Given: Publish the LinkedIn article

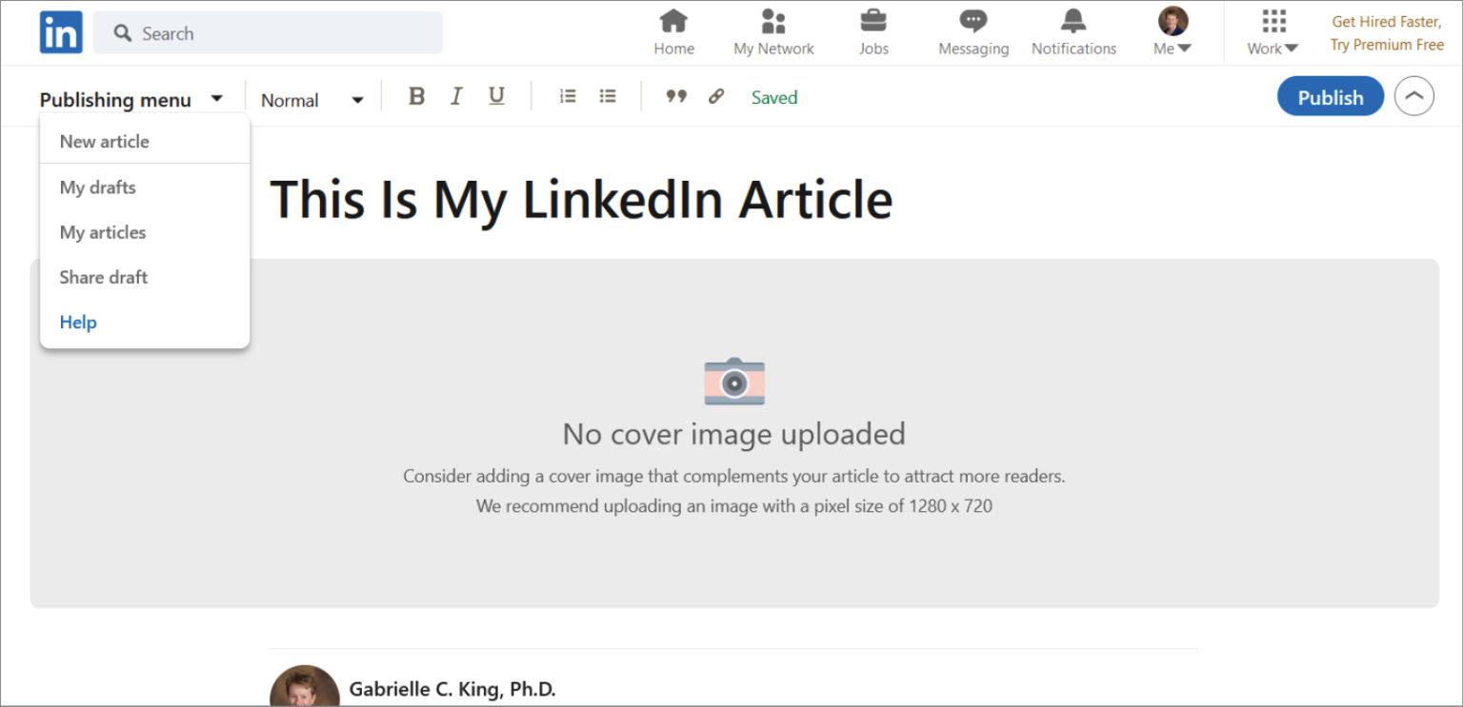Looking at the screenshot, I should pyautogui.click(x=1330, y=96).
